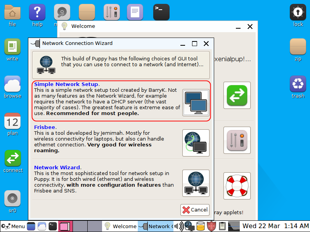This screenshot has width=310, height=232.
Task: Click the volume speaker tray icon
Action: 179,226
